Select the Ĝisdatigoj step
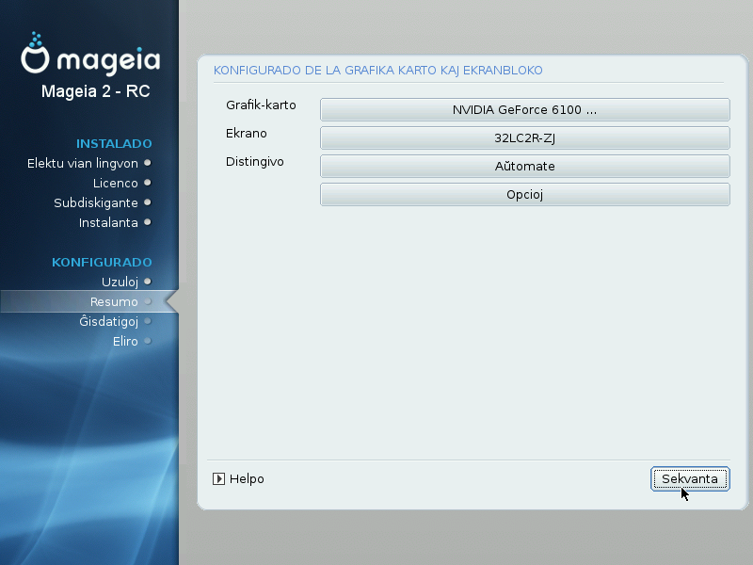The height and width of the screenshot is (565, 753). pyautogui.click(x=109, y=321)
